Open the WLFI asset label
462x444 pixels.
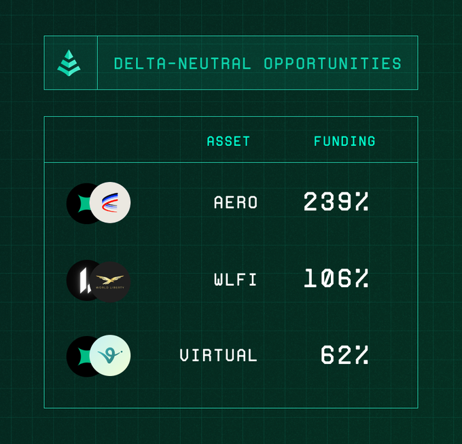coord(236,280)
